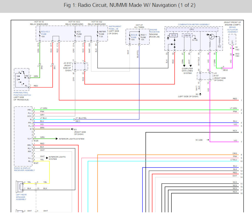
Task: Click the 'W/O VSC' label
Action: 237,55
